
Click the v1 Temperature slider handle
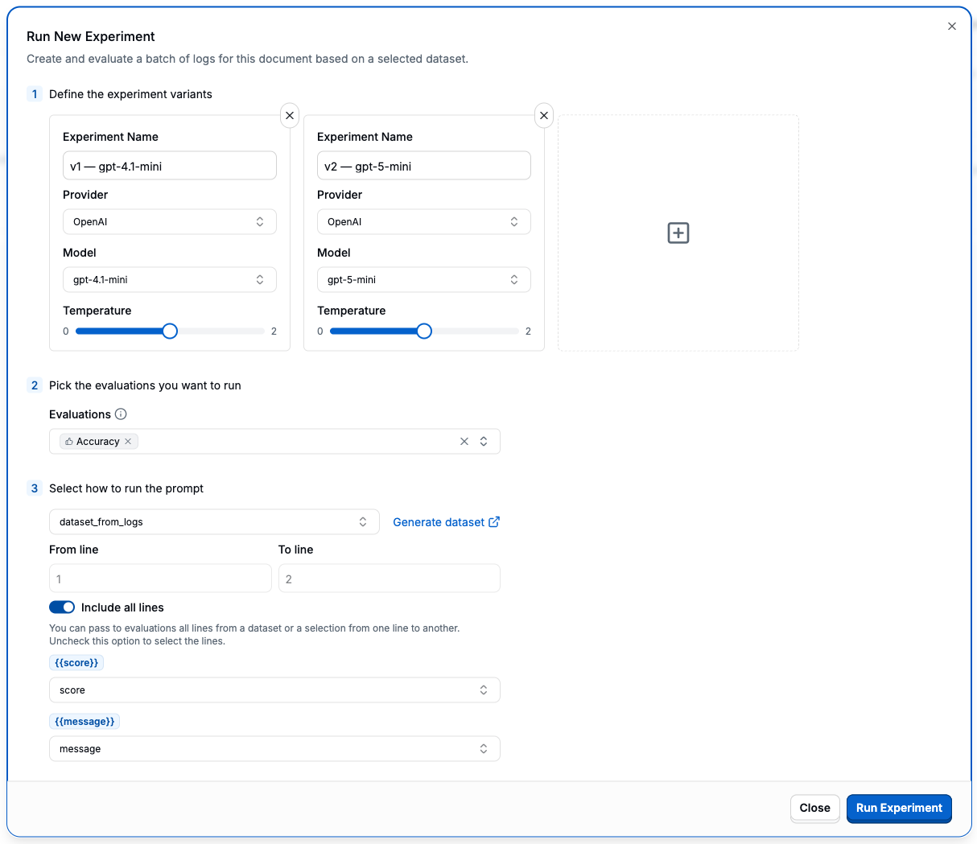(170, 331)
